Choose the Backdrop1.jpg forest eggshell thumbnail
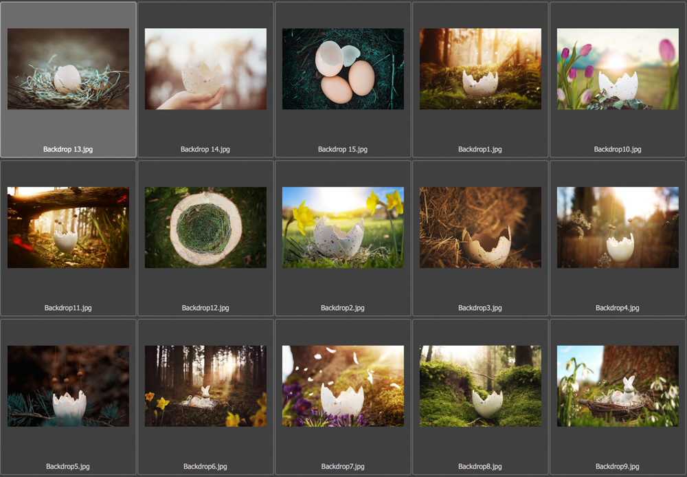The width and height of the screenshot is (687, 477). click(x=480, y=69)
